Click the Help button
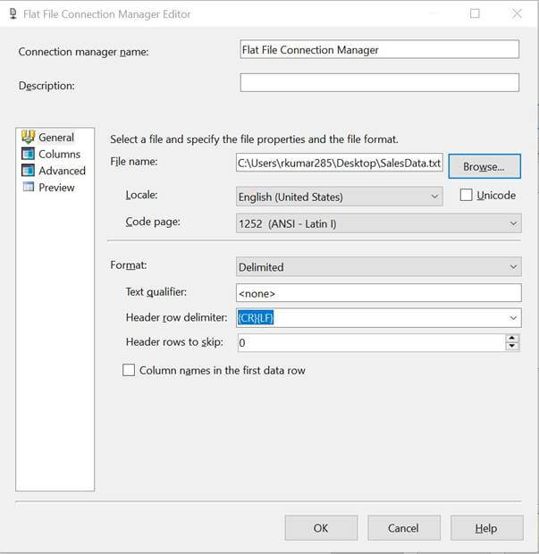The height and width of the screenshot is (554, 539). pos(486,528)
